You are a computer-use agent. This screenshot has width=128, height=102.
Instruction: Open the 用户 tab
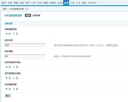pyautogui.click(x=28, y=3)
